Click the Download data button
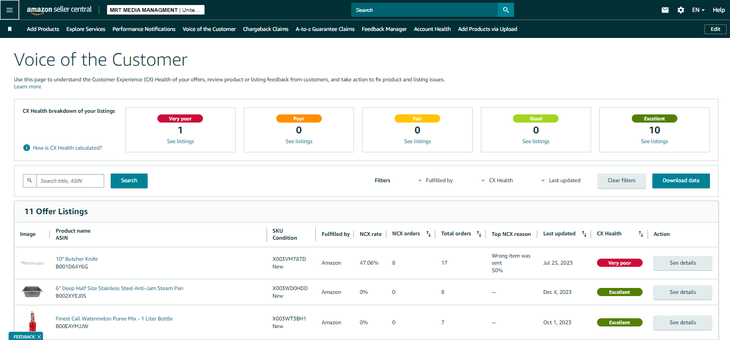The width and height of the screenshot is (730, 340). pos(681,181)
